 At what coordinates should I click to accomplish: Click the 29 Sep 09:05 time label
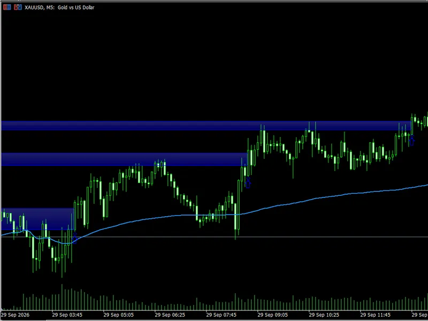[x=272, y=315]
